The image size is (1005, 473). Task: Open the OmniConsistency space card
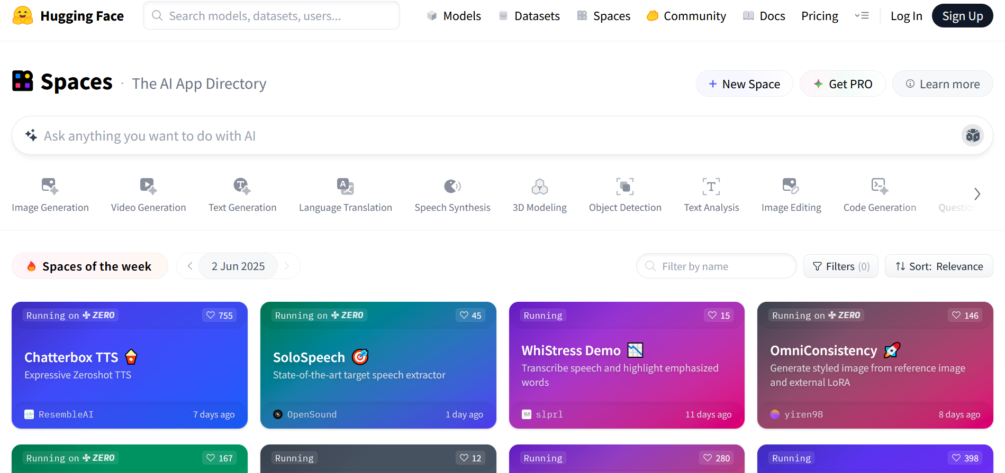[x=875, y=365]
